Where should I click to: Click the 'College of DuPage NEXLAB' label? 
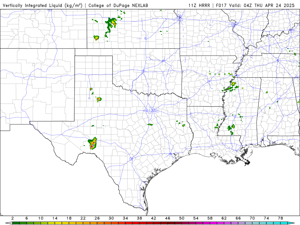pyautogui.click(x=118, y=5)
